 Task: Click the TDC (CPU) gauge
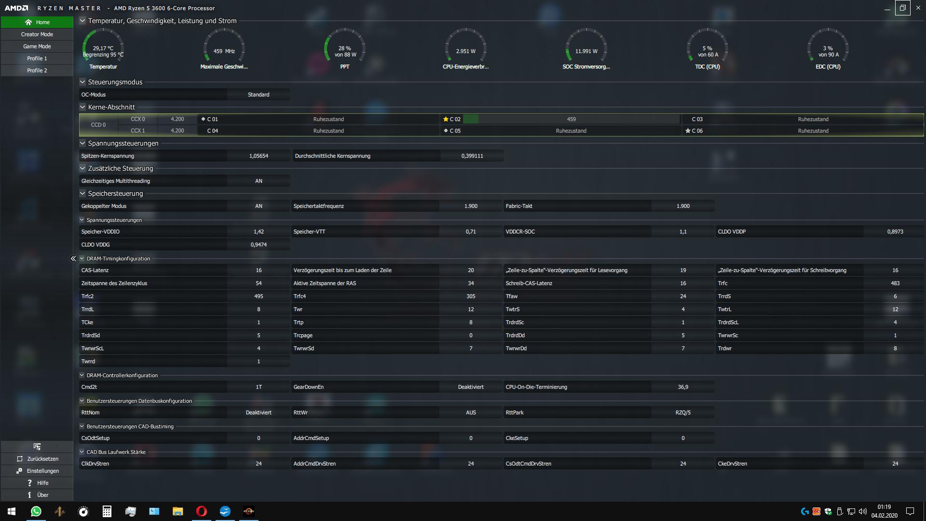[x=707, y=49]
